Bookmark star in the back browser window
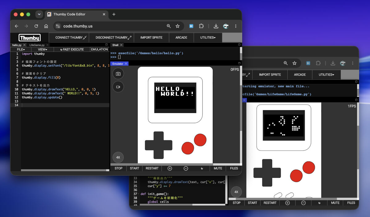The height and width of the screenshot is (217, 370). click(294, 63)
